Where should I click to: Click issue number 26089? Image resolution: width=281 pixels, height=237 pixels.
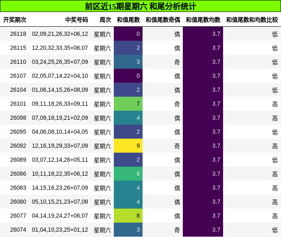coord(18,160)
